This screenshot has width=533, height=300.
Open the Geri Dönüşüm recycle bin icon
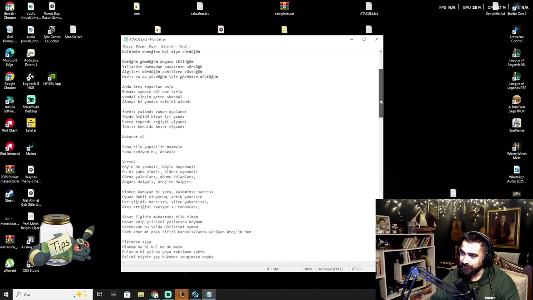tap(10, 34)
